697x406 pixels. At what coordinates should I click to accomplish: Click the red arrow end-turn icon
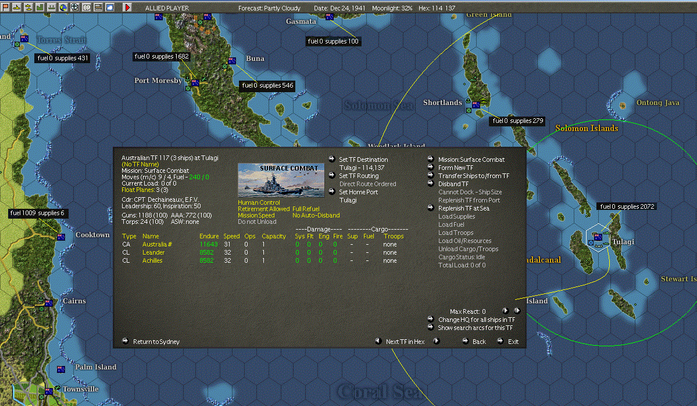tap(127, 7)
